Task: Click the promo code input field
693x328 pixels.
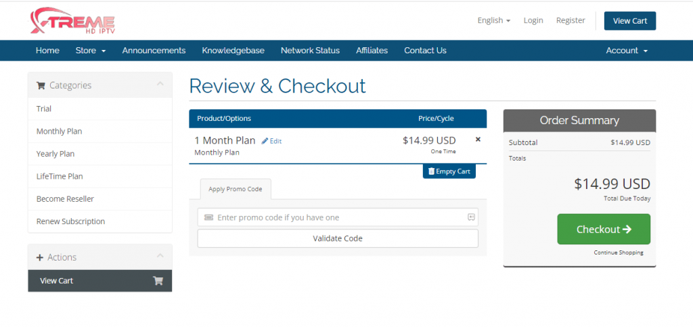Action: (x=338, y=217)
